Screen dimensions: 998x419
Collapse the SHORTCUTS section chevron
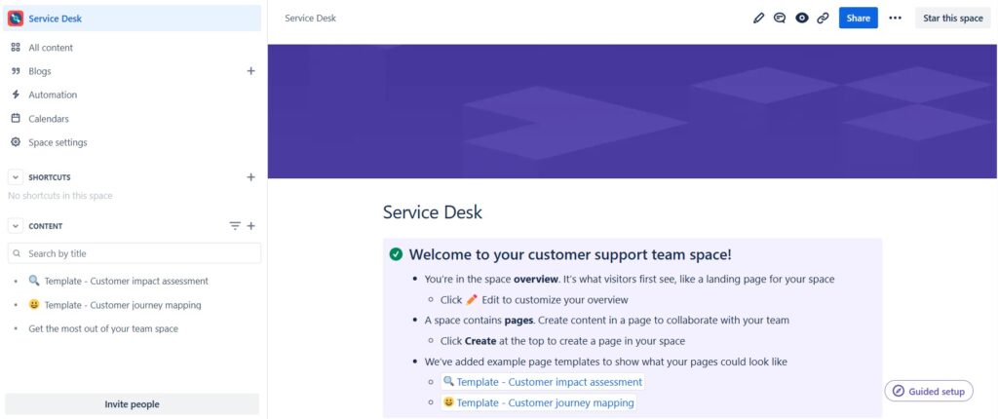tap(16, 177)
